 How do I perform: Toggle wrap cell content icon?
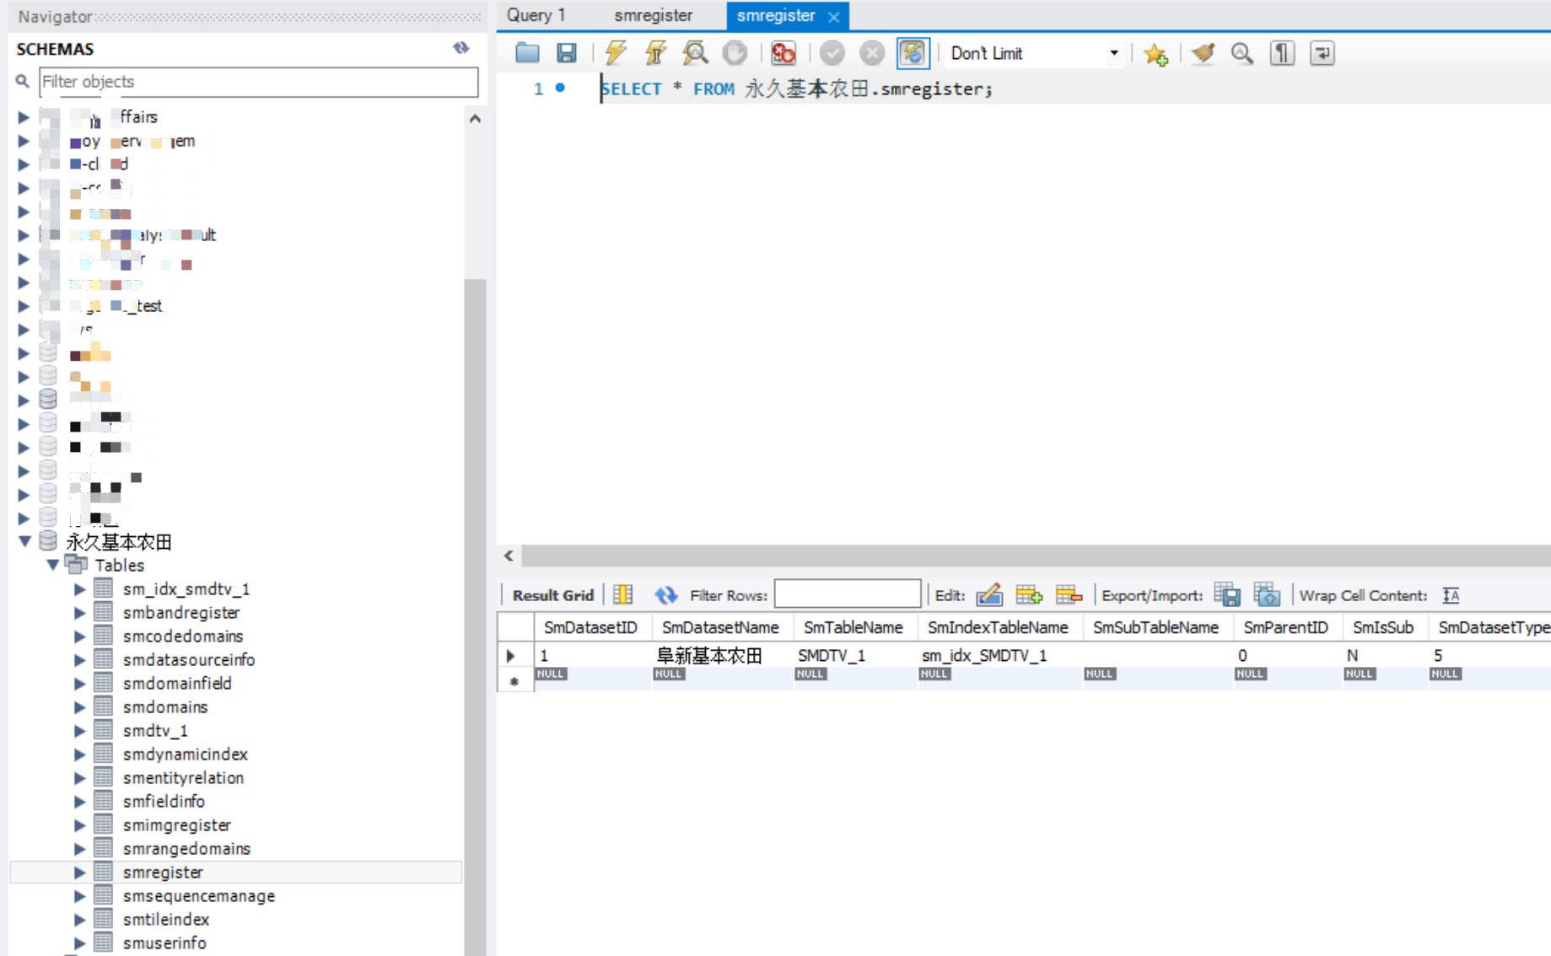(x=1451, y=595)
